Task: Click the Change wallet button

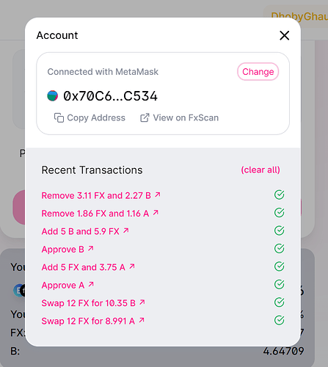Action: click(x=258, y=72)
